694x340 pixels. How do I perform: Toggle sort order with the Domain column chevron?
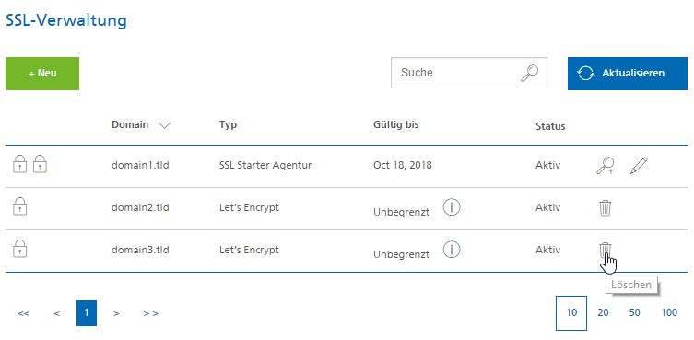click(x=164, y=125)
